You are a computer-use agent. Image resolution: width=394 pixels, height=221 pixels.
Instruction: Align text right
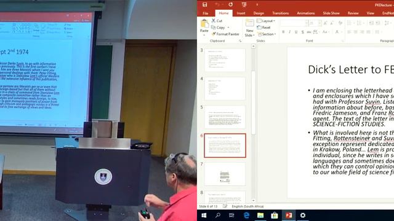tap(362, 32)
